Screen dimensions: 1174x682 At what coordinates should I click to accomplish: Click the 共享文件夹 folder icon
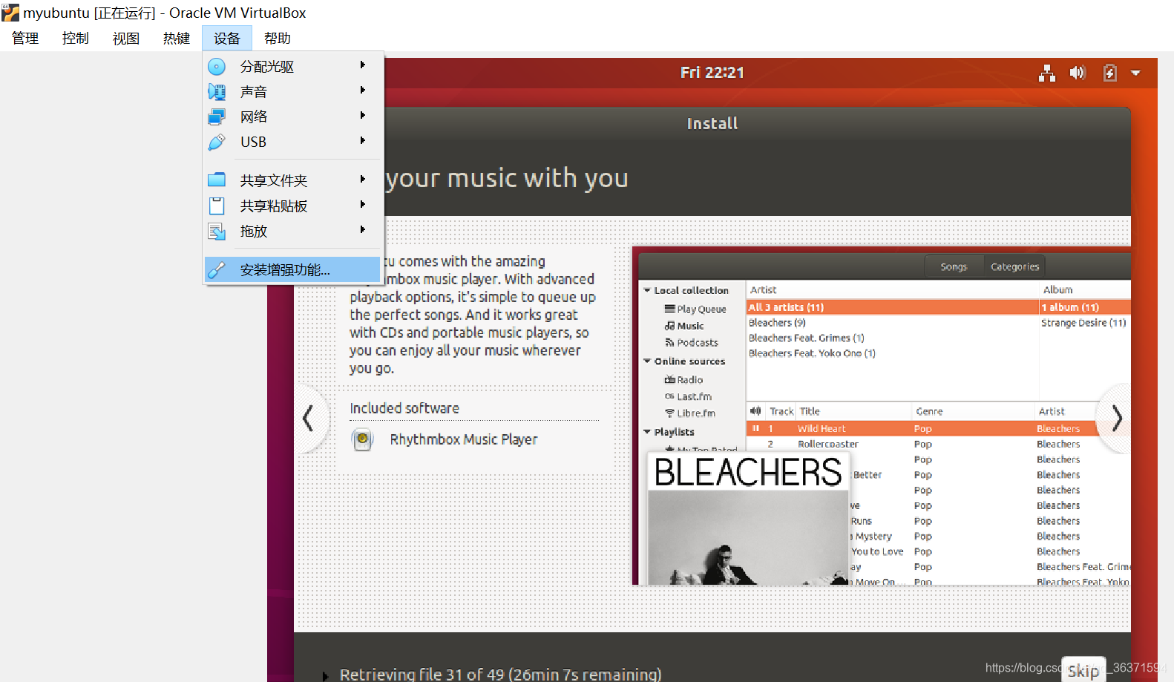point(217,180)
